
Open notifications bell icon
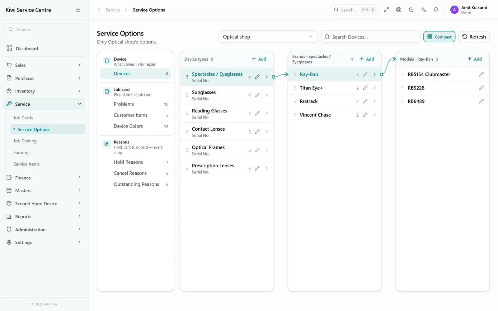pos(436,10)
